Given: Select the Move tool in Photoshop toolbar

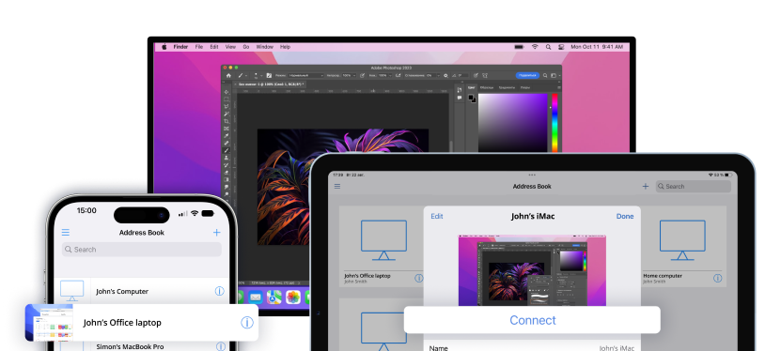Looking at the screenshot, I should coord(226,92).
